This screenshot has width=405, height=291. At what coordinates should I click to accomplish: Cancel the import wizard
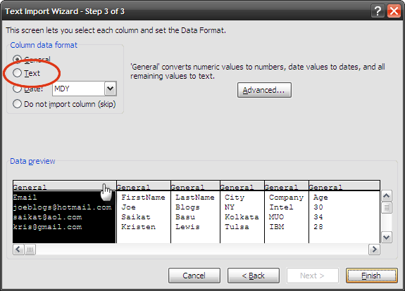click(194, 276)
